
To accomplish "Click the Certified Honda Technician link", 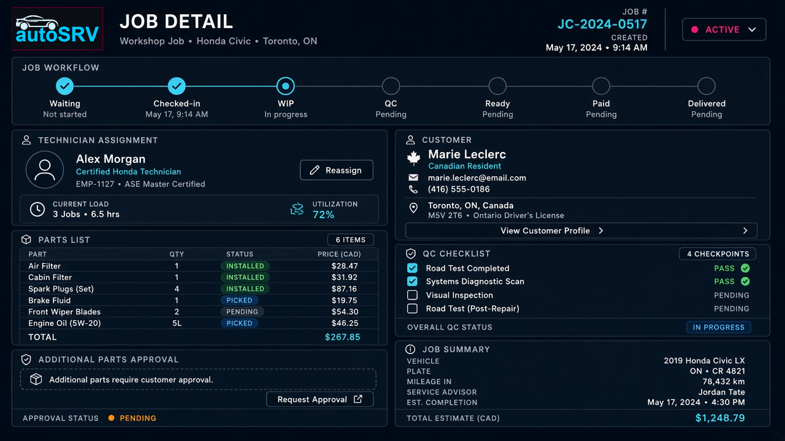I will [x=128, y=171].
